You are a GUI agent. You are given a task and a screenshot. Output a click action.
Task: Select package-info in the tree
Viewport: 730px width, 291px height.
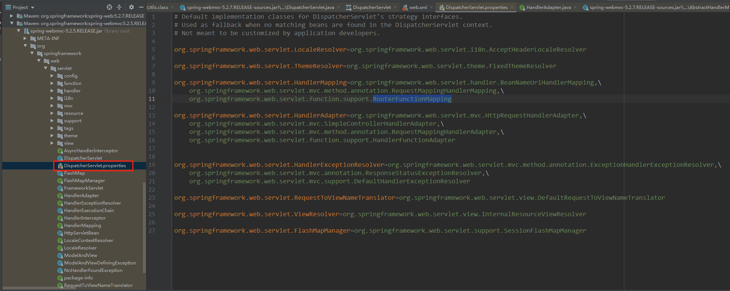pos(78,278)
